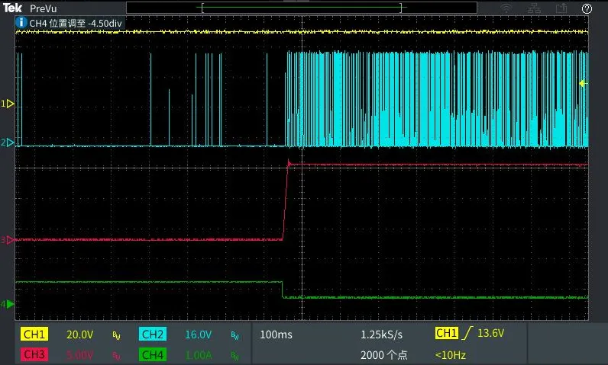The width and height of the screenshot is (608, 365).
Task: Click the CH4 1.00A scale value
Action: coord(199,354)
